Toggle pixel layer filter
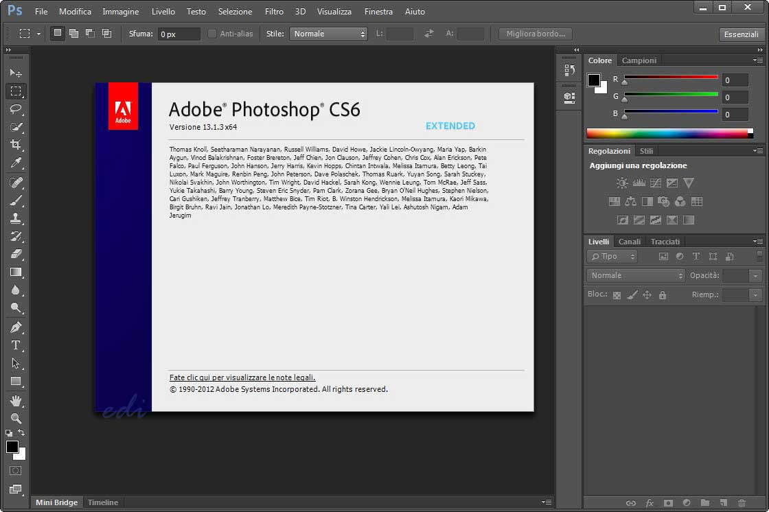The height and width of the screenshot is (512, 769). click(x=663, y=257)
